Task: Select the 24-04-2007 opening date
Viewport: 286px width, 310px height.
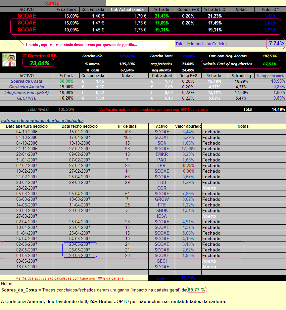Action: (x=27, y=239)
